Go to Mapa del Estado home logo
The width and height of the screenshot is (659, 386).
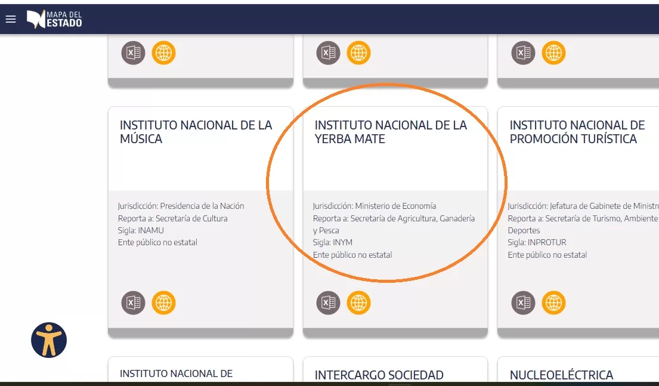[54, 19]
